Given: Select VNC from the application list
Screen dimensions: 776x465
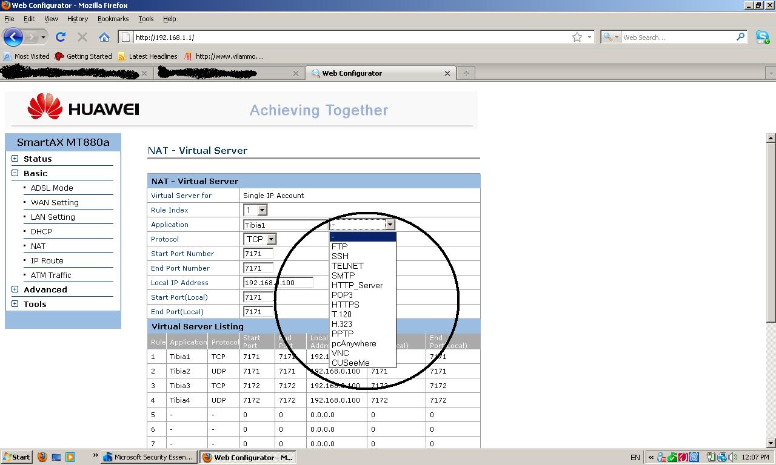Looking at the screenshot, I should (x=363, y=353).
